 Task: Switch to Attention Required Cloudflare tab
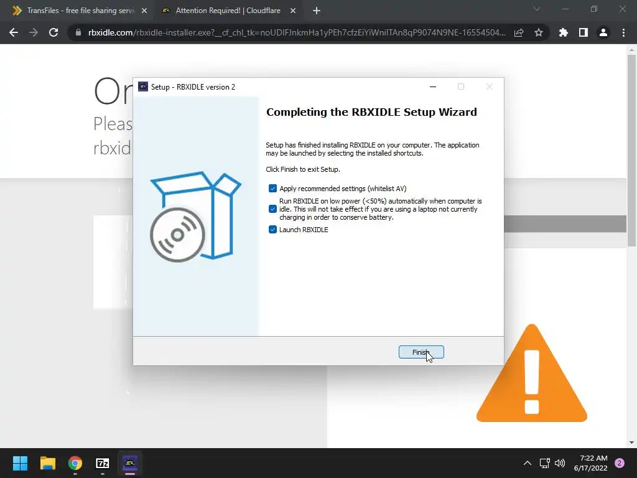228,11
